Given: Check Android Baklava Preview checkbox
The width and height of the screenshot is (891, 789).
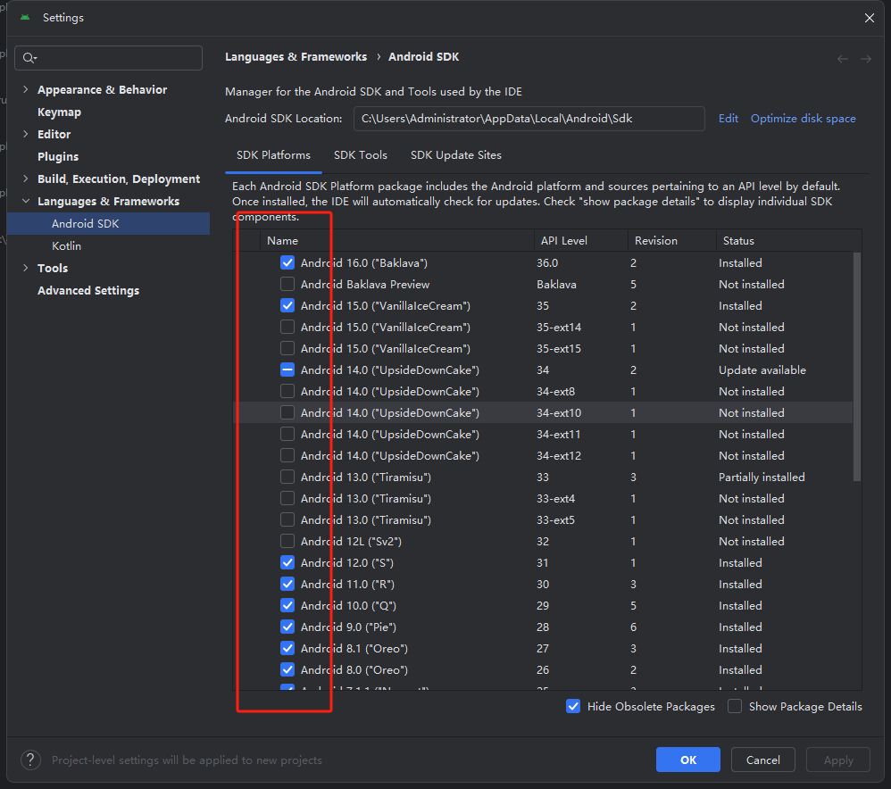Looking at the screenshot, I should (x=287, y=284).
